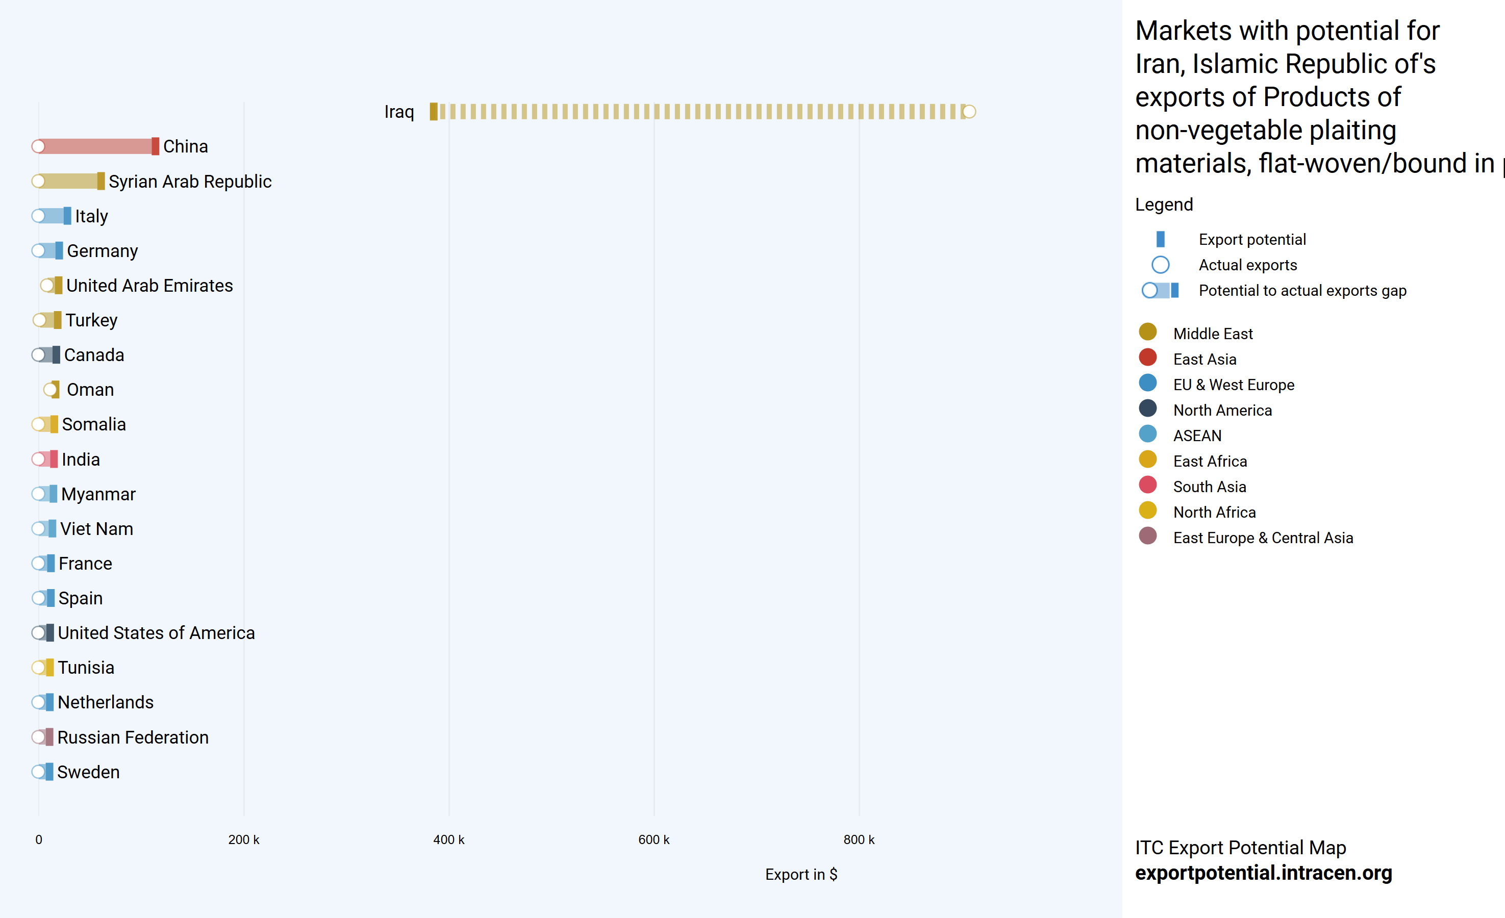Click Iraq's actual exports circle marker
Image resolution: width=1505 pixels, height=918 pixels.
point(969,112)
